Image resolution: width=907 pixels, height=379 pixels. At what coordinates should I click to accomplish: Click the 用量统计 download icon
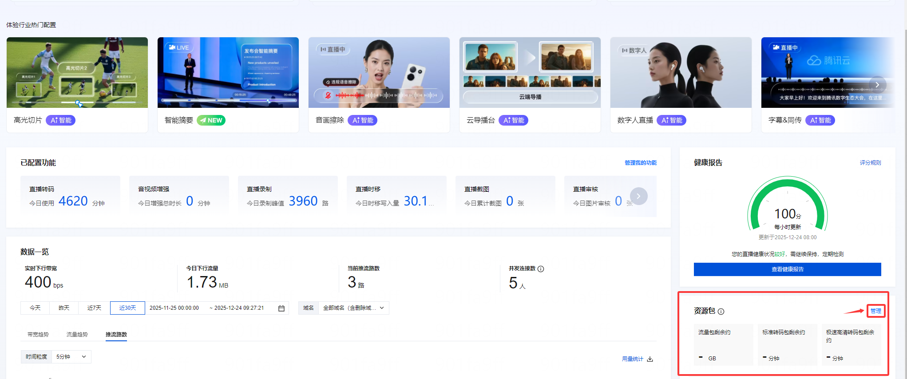(650, 359)
